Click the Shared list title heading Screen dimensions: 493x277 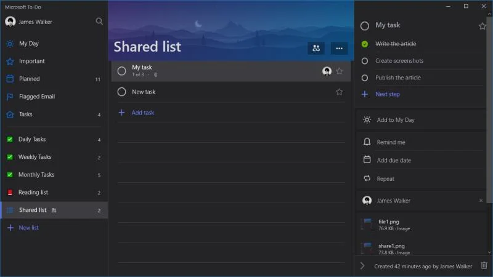tap(147, 47)
